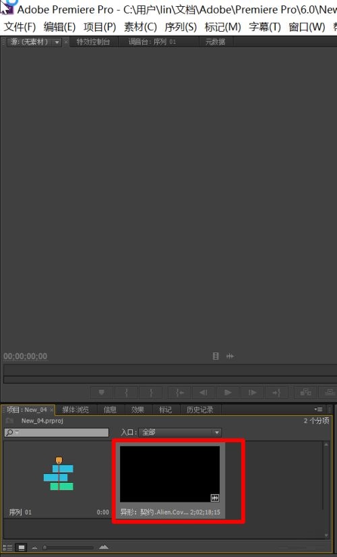Click the search magnifier in project panel

[x=11, y=432]
